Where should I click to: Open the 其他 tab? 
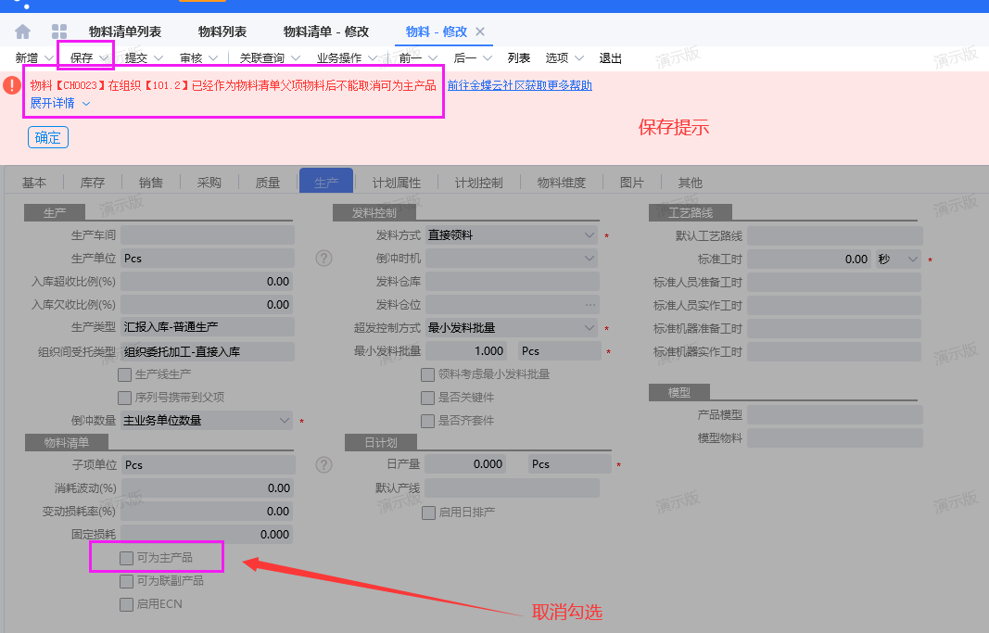(x=690, y=183)
